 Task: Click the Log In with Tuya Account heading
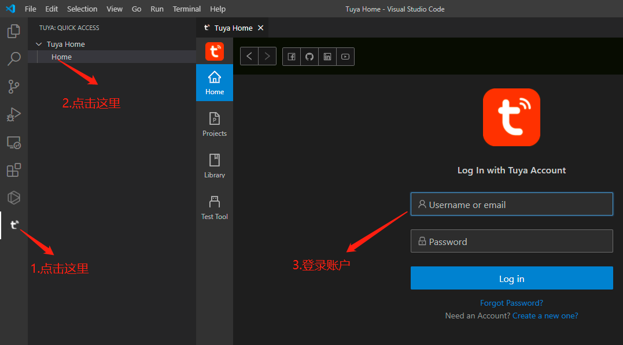tap(511, 170)
